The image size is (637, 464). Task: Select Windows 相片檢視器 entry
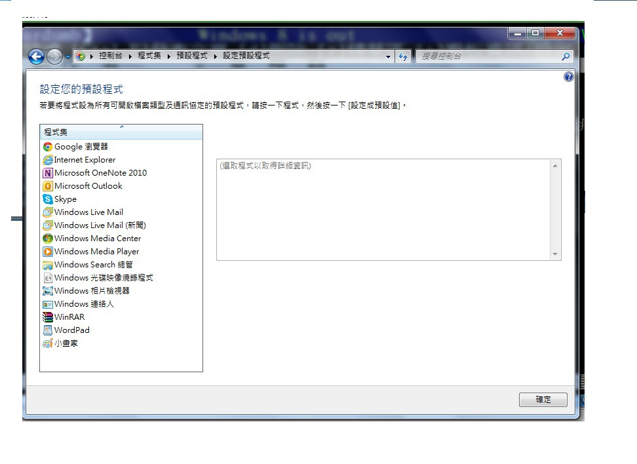86,291
